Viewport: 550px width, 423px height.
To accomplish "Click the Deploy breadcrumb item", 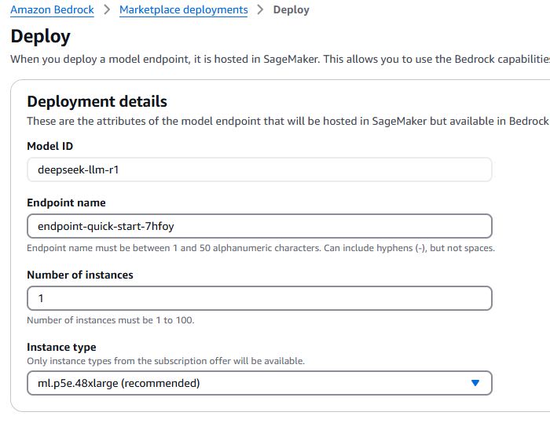I will [x=291, y=10].
